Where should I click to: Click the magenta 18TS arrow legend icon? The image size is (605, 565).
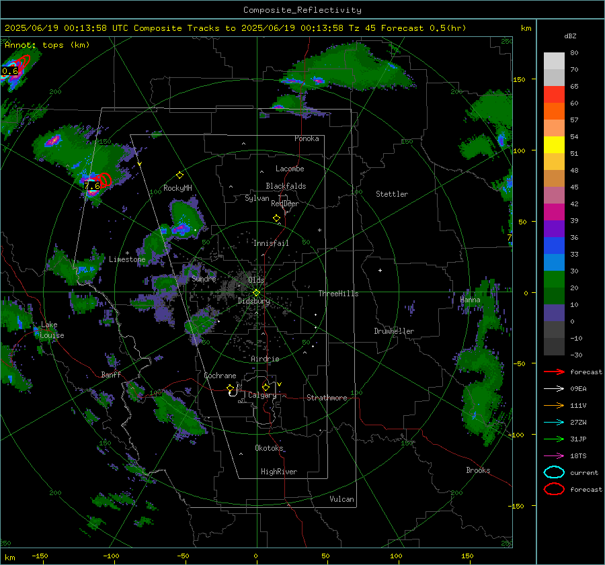click(x=554, y=456)
